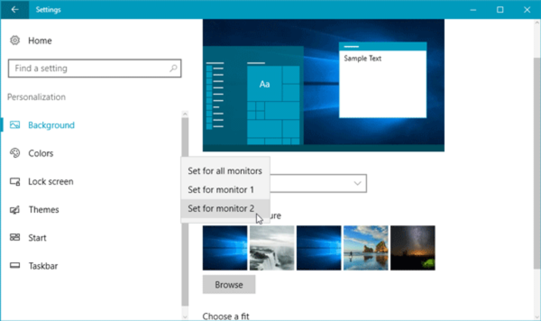
Task: Select the night sky tent wallpaper thumbnail
Action: 413,248
